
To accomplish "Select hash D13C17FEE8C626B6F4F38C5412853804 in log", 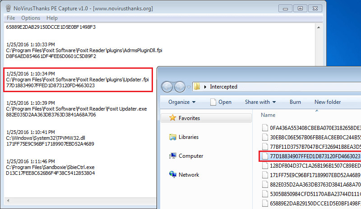I will point(51,173).
